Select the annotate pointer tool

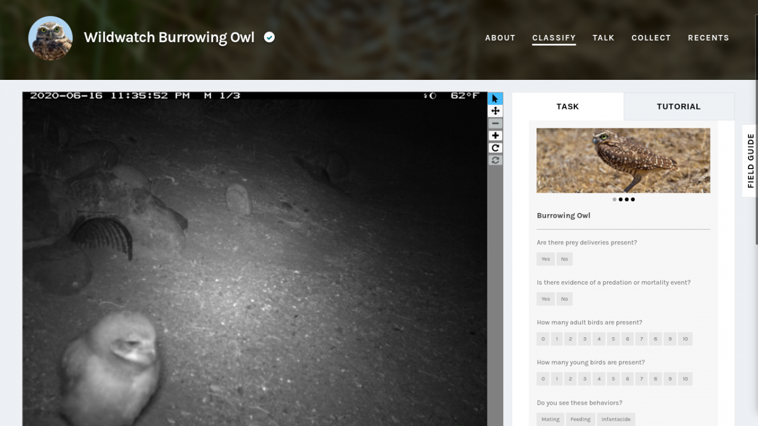[x=495, y=98]
